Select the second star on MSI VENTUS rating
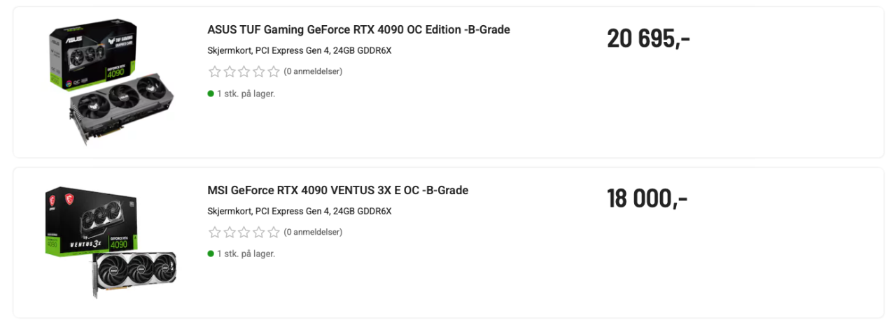 pyautogui.click(x=230, y=232)
